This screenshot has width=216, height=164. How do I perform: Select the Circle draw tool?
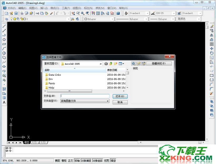tap(4, 53)
